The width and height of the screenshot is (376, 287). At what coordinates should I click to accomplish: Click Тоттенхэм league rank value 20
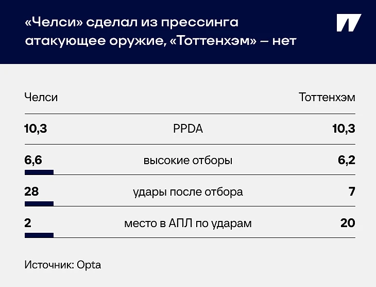[348, 223]
